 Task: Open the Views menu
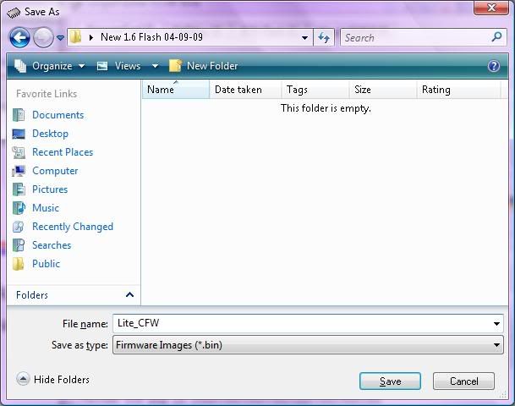(127, 66)
